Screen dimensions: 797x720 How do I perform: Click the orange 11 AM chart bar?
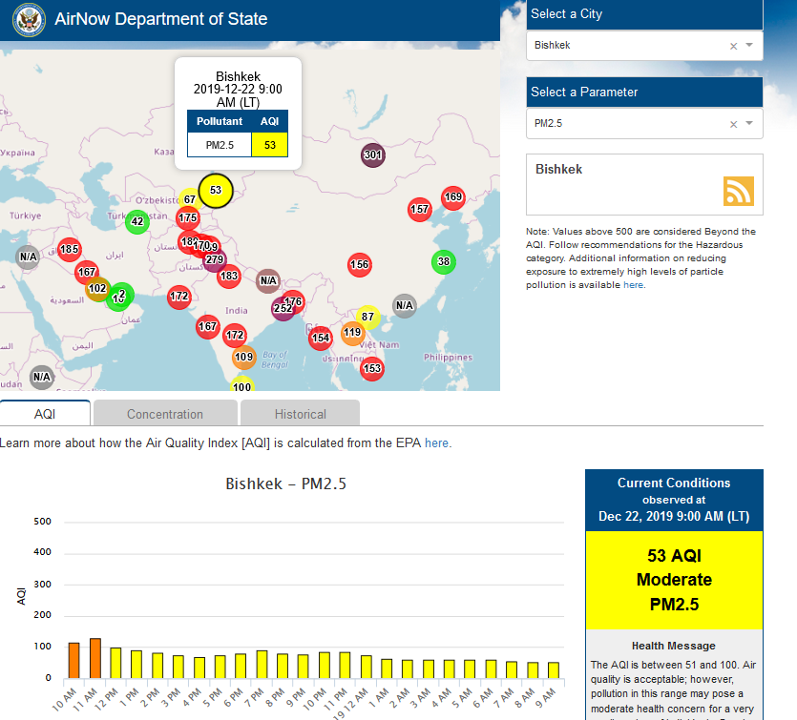95,658
